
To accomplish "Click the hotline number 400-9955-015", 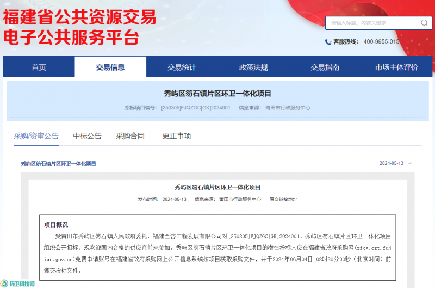I will 381,42.
